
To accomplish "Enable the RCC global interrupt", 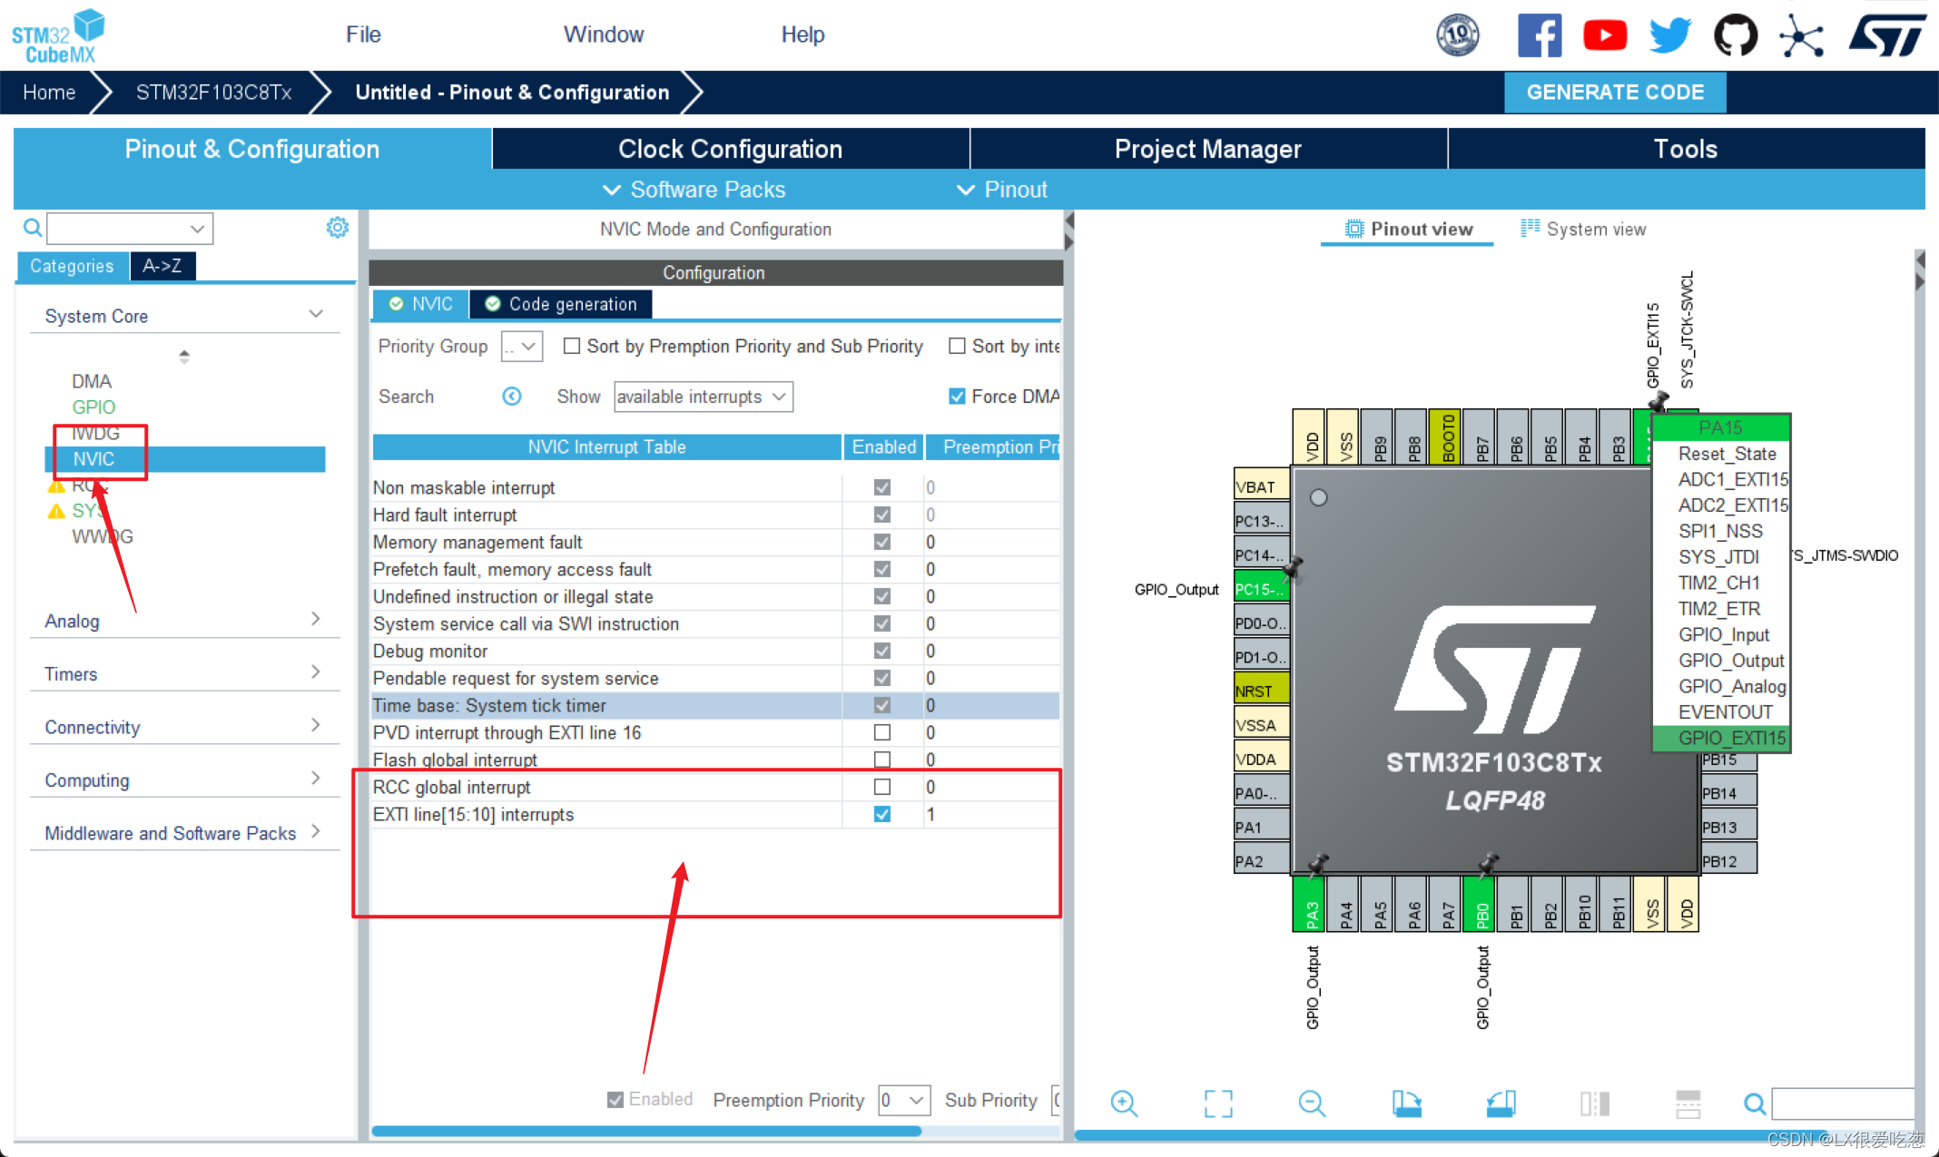I will [881, 787].
